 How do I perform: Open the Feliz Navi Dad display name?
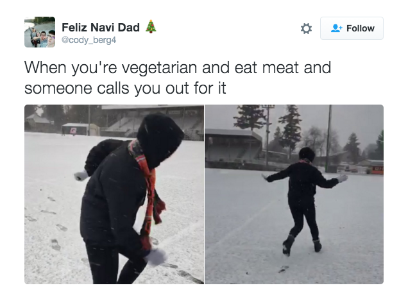(101, 28)
